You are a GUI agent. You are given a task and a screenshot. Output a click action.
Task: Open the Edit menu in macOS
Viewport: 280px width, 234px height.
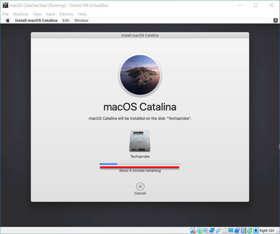click(66, 20)
